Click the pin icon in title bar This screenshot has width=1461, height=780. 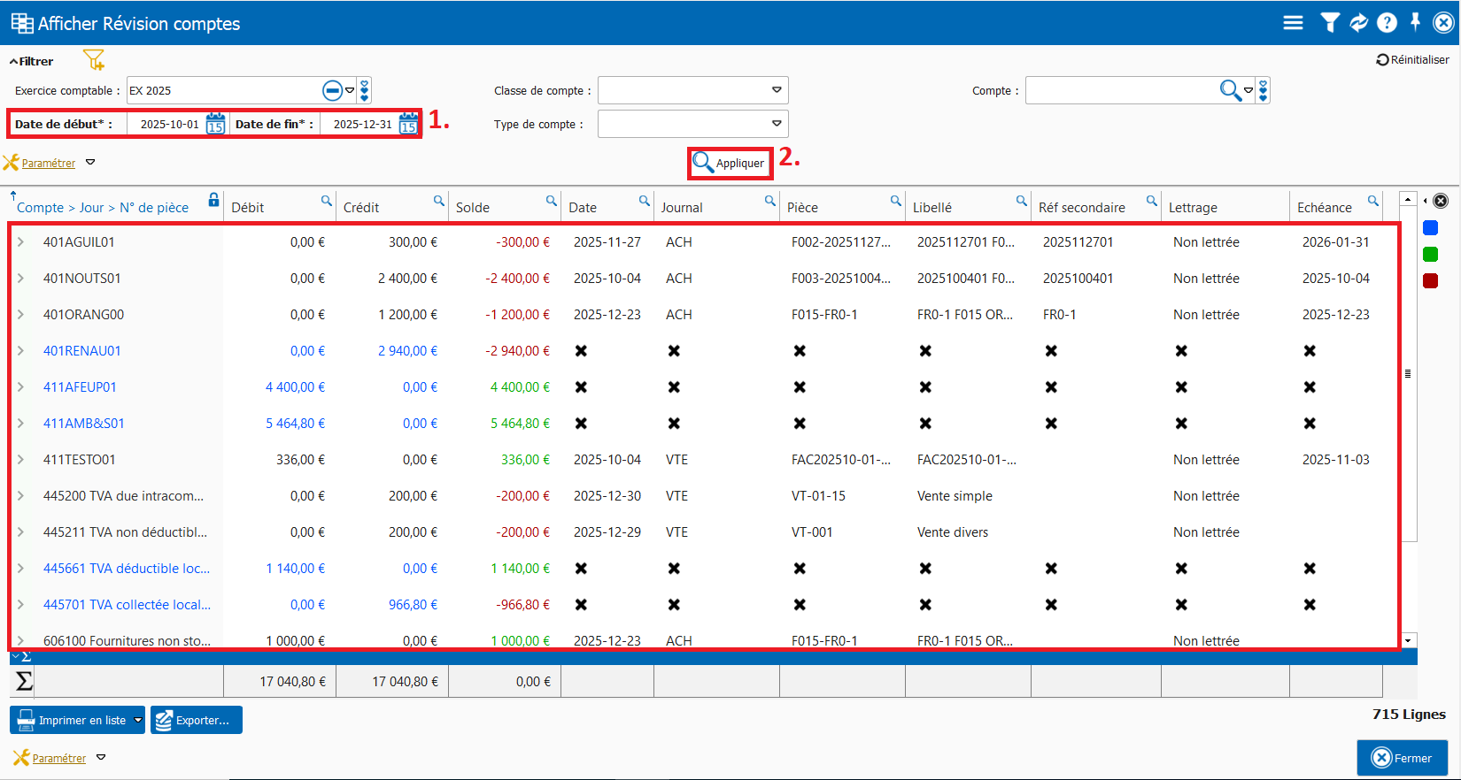[x=1415, y=22]
